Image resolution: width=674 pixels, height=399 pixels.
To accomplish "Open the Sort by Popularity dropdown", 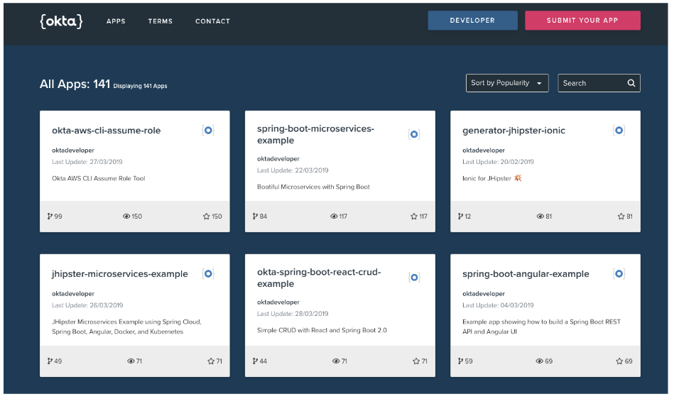I will click(x=506, y=83).
